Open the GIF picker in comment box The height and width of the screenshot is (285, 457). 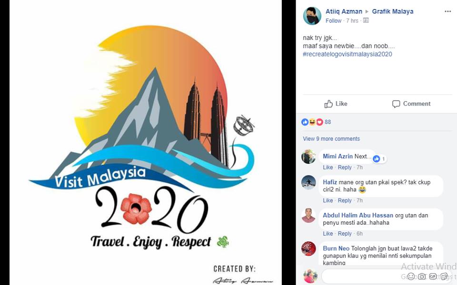(433, 276)
